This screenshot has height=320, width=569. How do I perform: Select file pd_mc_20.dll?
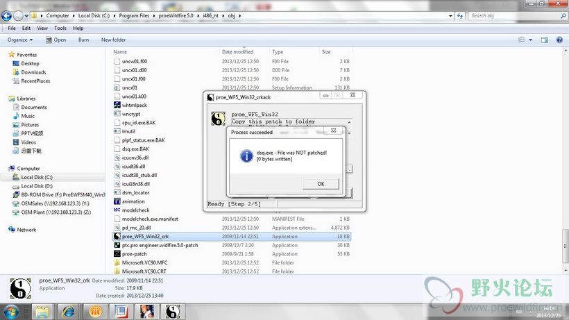pos(137,228)
